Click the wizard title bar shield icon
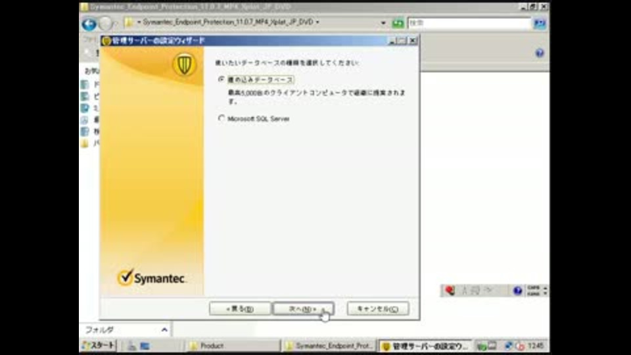Image resolution: width=631 pixels, height=355 pixels. coord(106,41)
